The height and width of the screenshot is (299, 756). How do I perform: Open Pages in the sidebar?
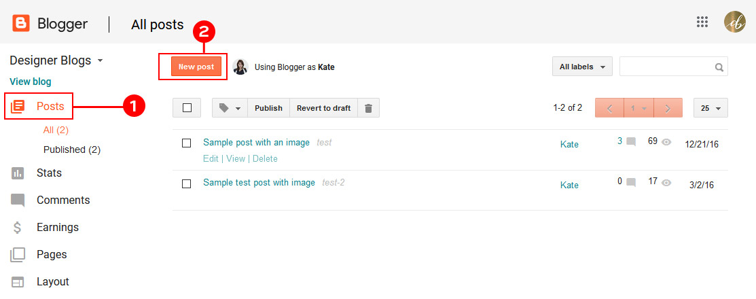52,255
